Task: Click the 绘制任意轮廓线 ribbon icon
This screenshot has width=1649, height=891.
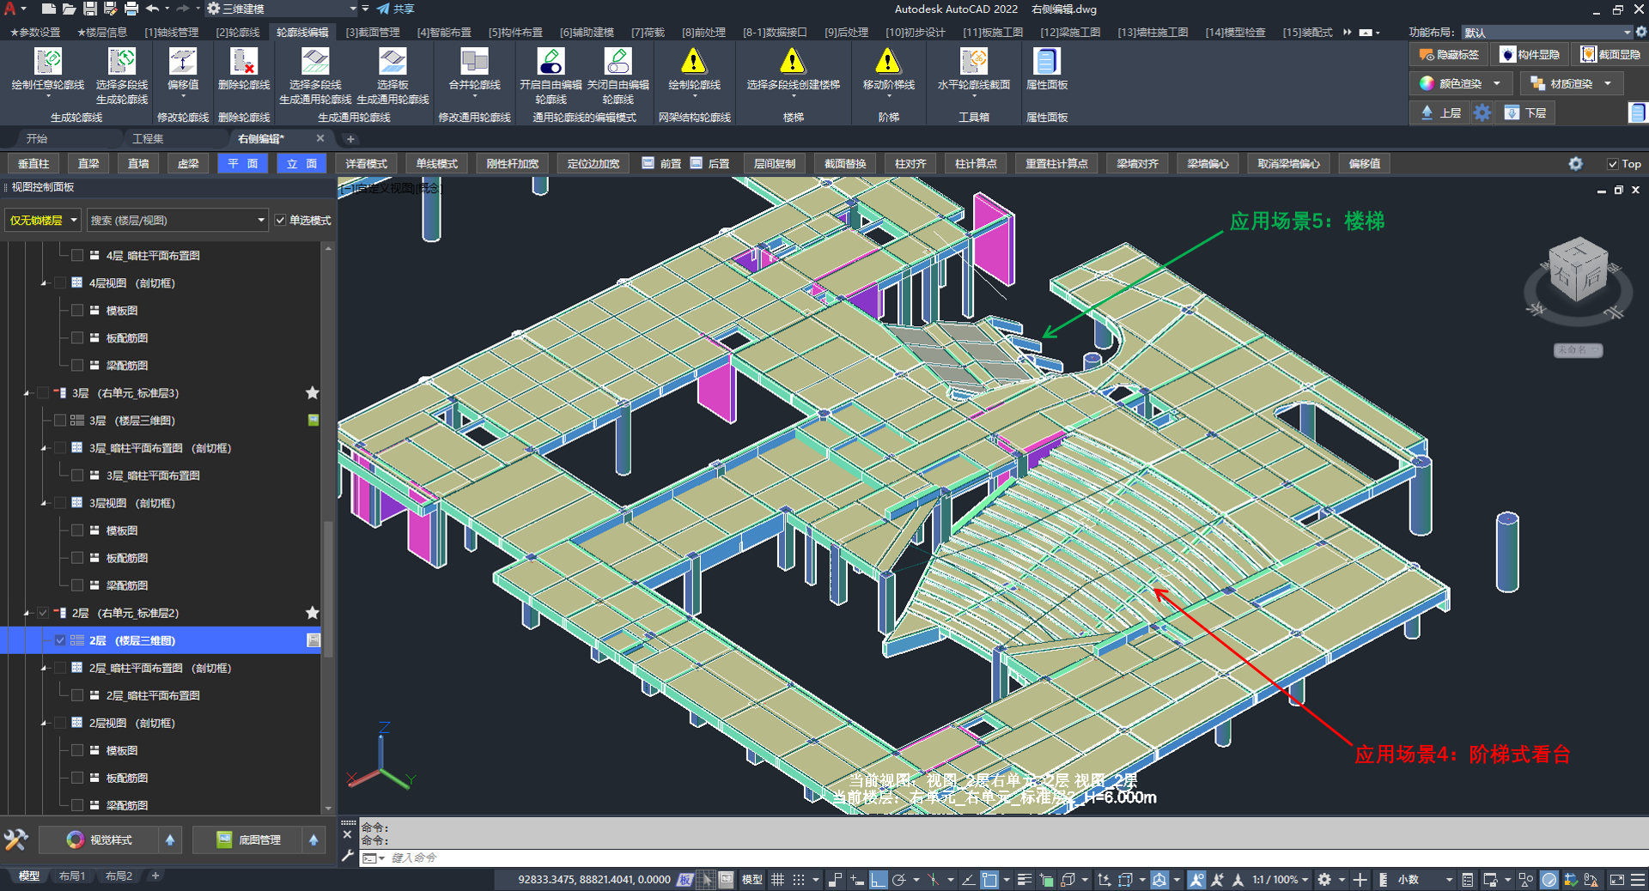Action: pos(48,62)
